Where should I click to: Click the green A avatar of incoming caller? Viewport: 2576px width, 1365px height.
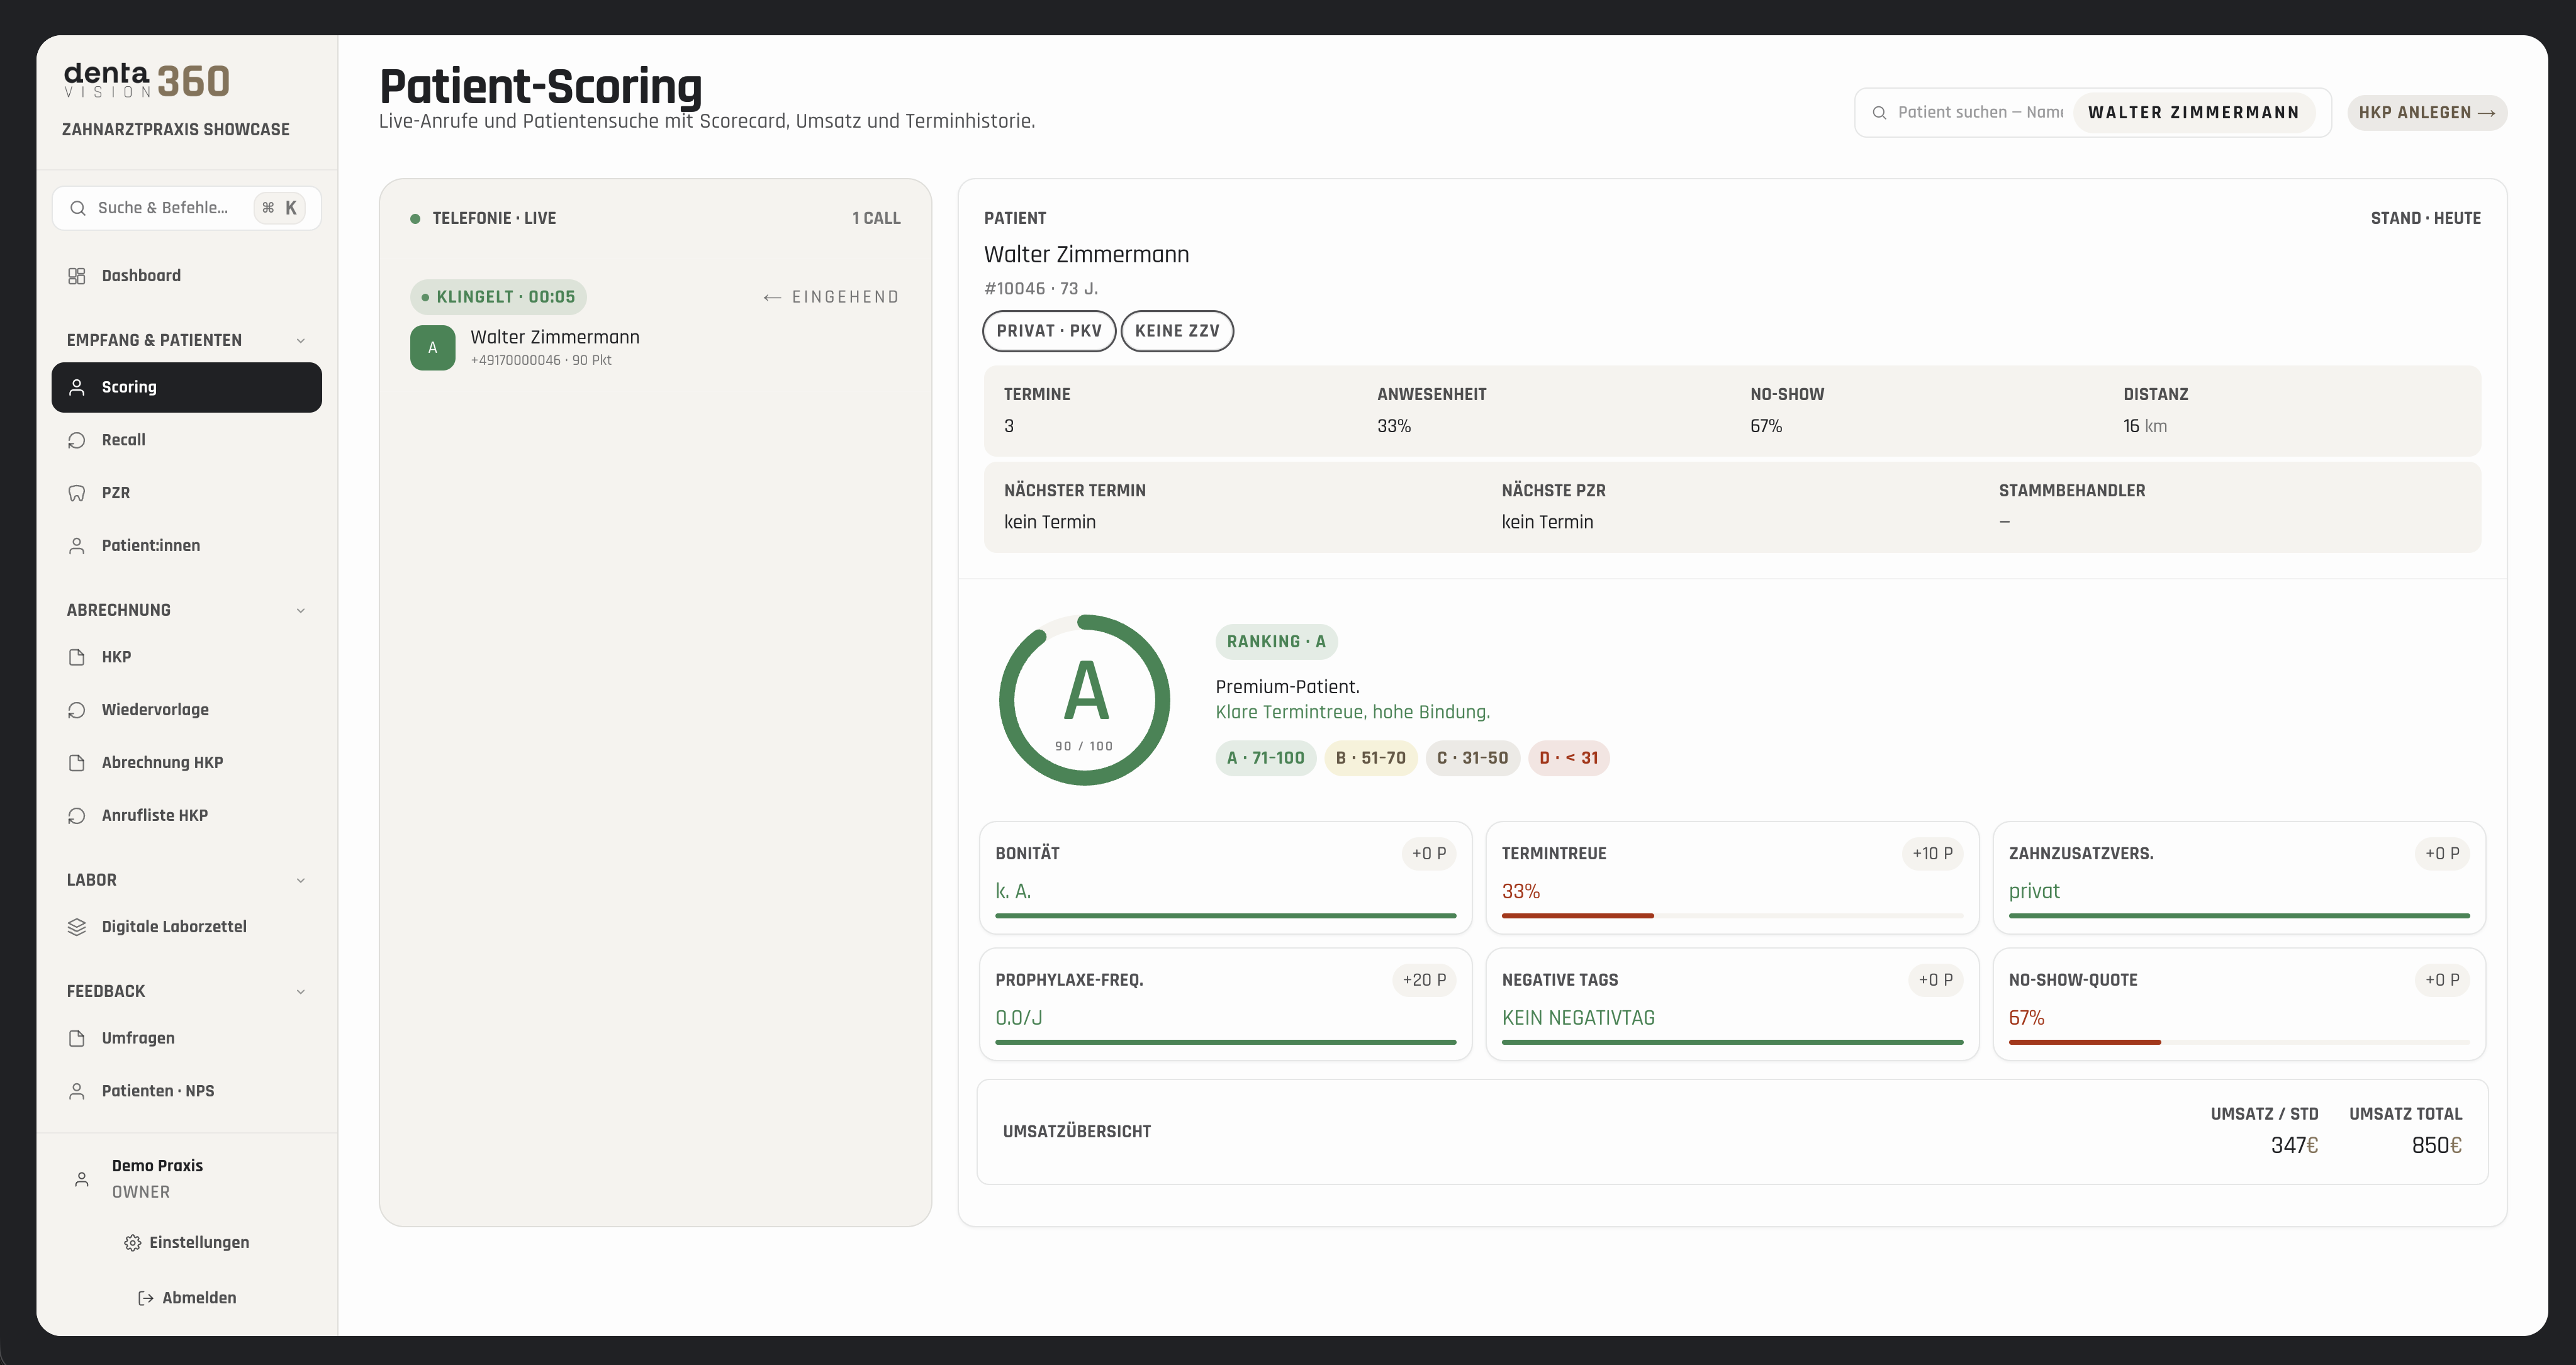[x=432, y=348]
